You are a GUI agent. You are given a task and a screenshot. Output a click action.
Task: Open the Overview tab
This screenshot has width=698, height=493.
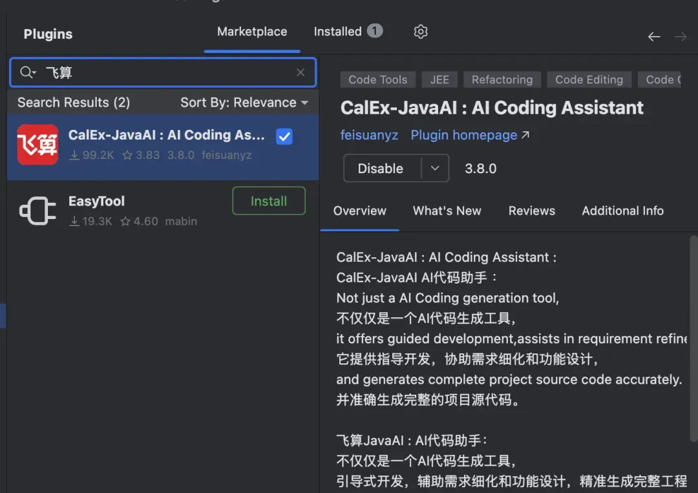pos(360,211)
